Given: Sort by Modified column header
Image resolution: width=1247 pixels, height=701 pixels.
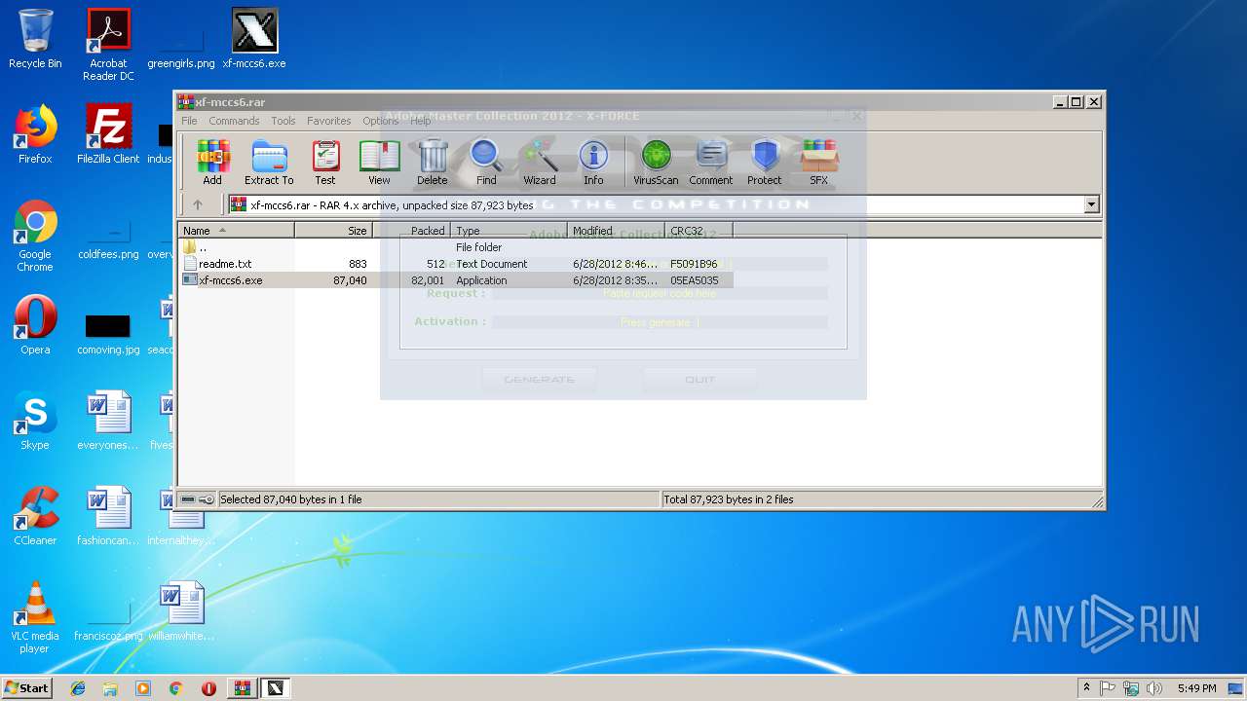Looking at the screenshot, I should tap(616, 231).
